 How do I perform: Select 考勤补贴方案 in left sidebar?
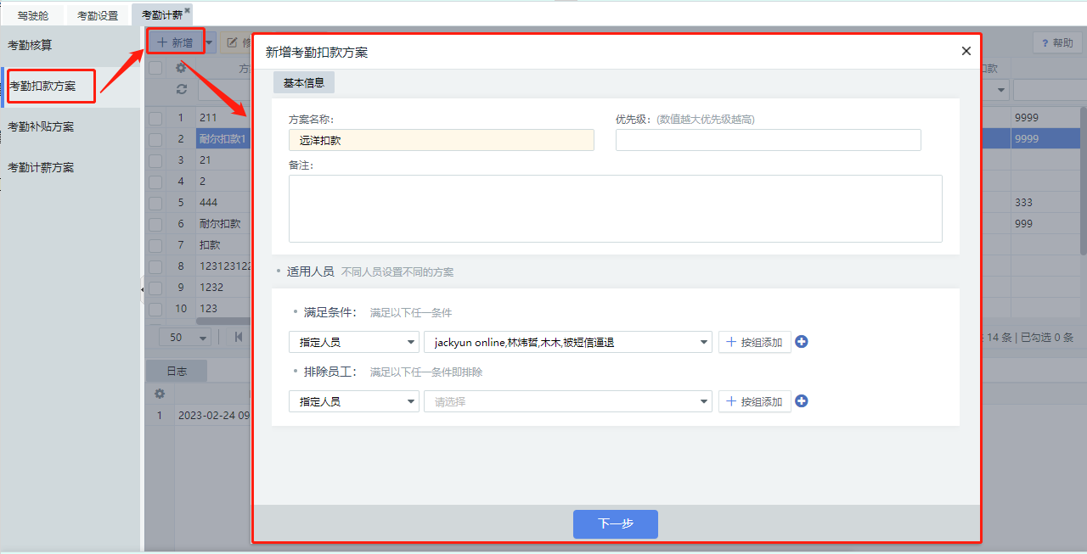[70, 126]
